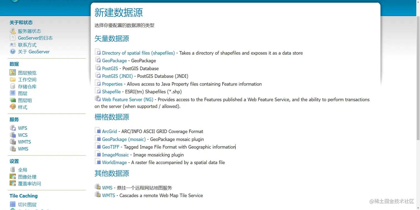Click the icon beside Shapefile entry
Image resolution: width=420 pixels, height=210 pixels.
98,91
